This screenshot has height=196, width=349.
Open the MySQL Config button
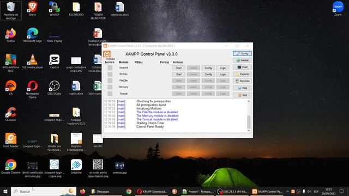point(208,74)
